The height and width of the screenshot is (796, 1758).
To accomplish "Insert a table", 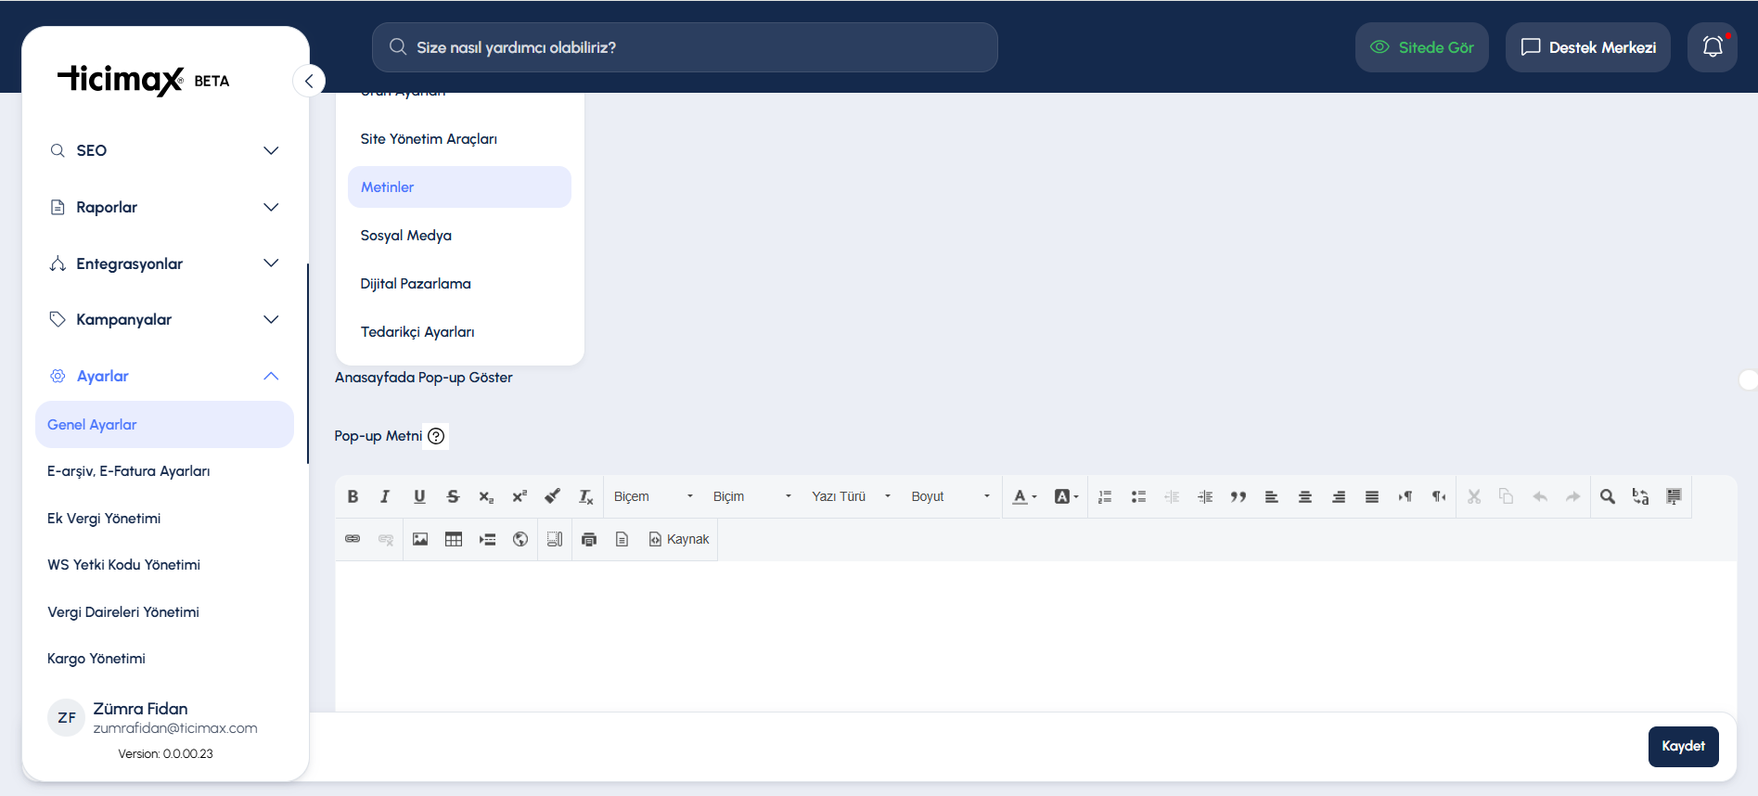I will [x=454, y=539].
